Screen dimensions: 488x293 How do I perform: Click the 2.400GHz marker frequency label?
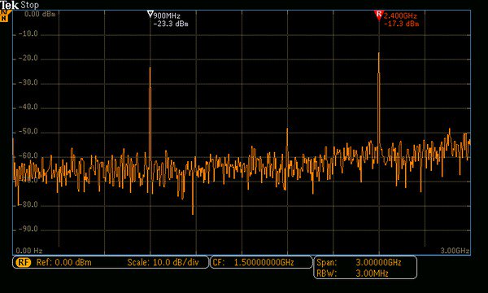click(x=400, y=16)
